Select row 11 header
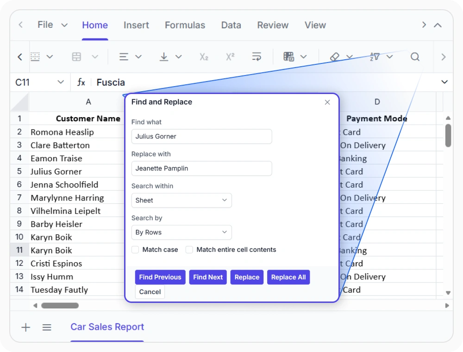This screenshot has height=352, width=463. click(x=19, y=251)
